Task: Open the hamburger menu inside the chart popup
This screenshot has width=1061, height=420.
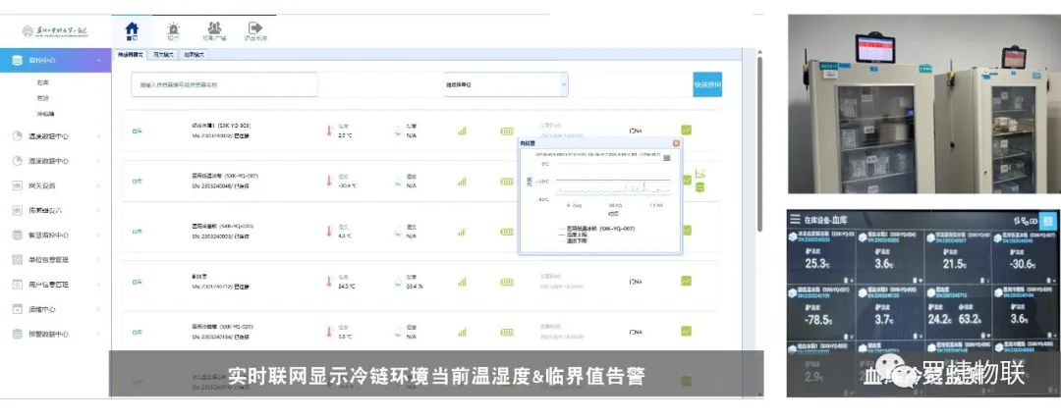Action: [666, 158]
